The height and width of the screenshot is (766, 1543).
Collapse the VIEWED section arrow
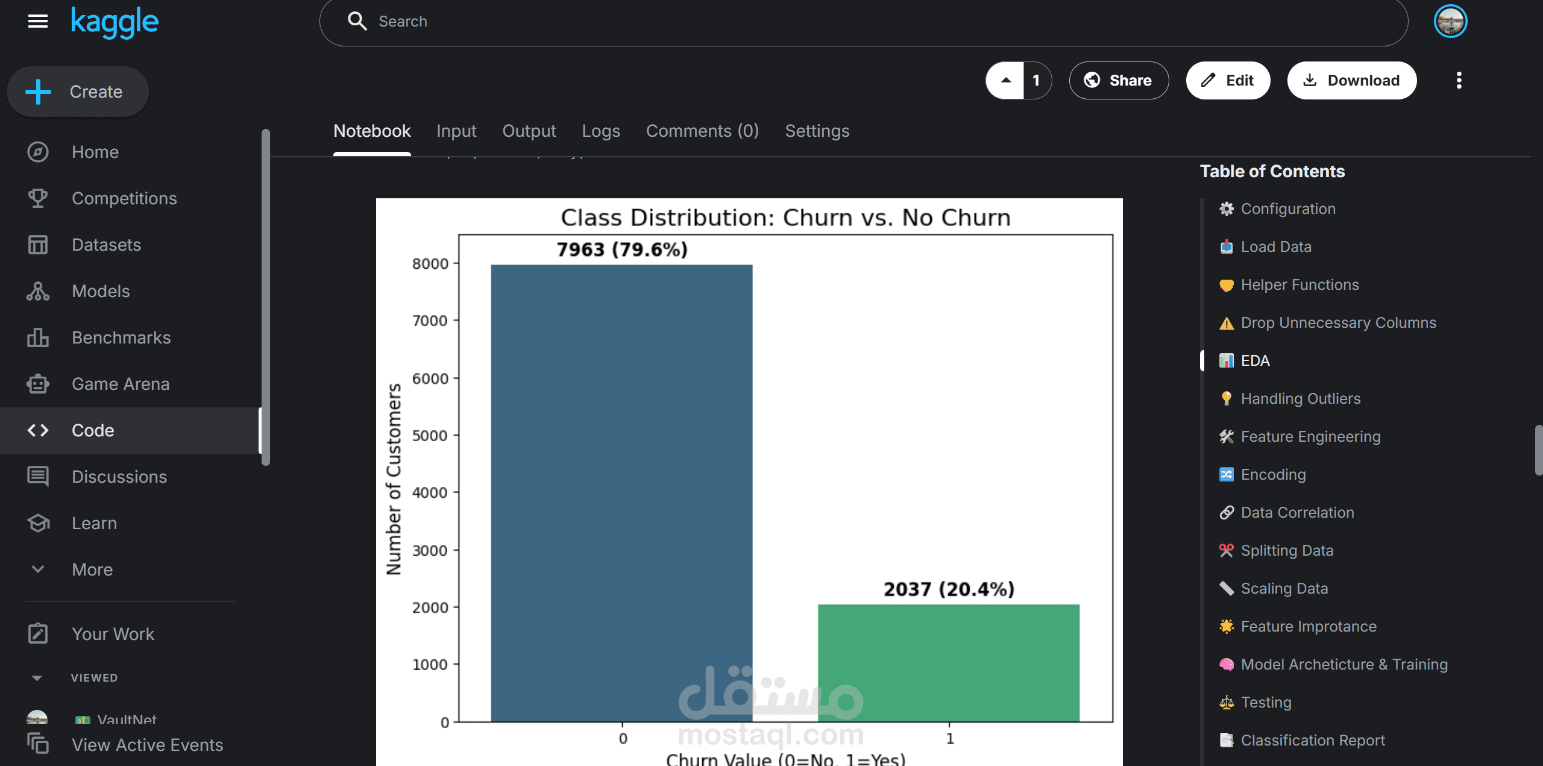pos(37,678)
